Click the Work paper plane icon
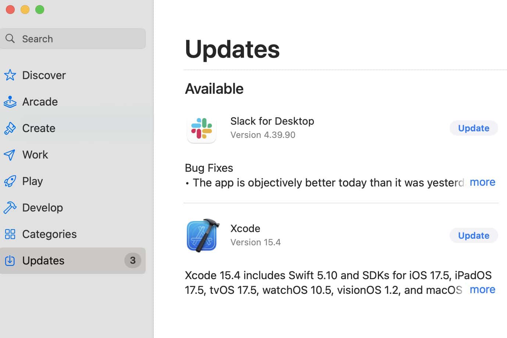This screenshot has width=507, height=338. (x=10, y=155)
